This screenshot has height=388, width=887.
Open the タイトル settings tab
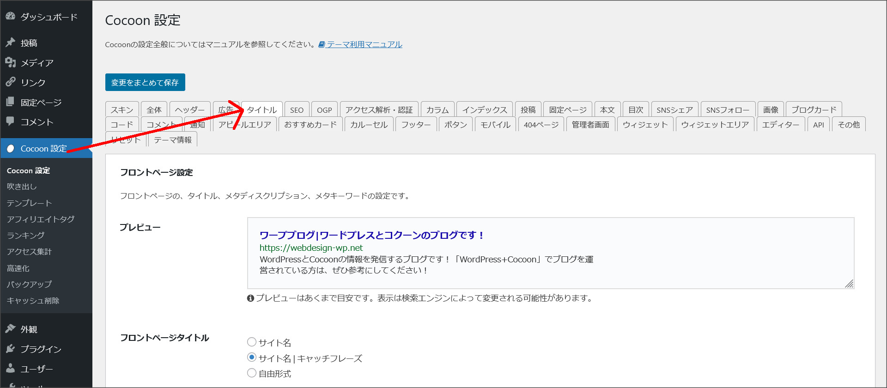(262, 109)
